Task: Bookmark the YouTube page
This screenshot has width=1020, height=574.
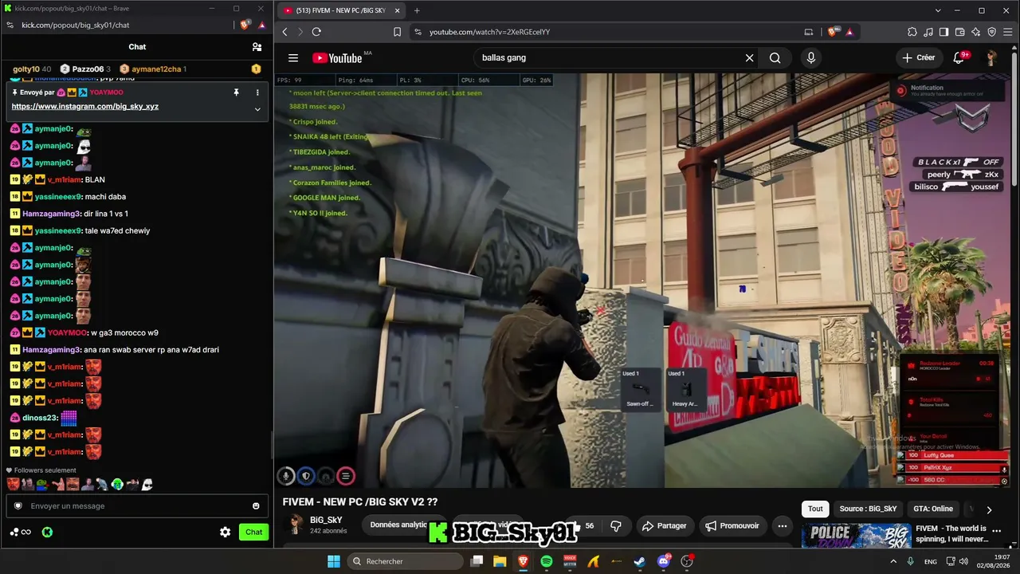Action: coord(397,32)
